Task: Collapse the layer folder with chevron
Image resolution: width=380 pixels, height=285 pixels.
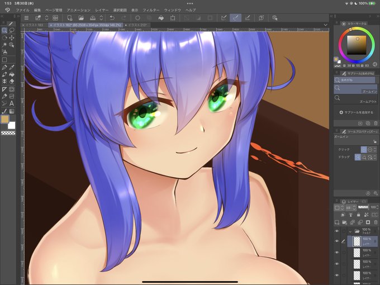Action: click(x=350, y=231)
